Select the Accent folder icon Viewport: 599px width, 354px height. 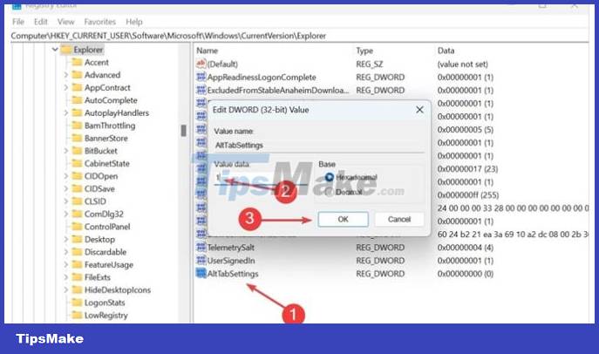[x=78, y=62]
